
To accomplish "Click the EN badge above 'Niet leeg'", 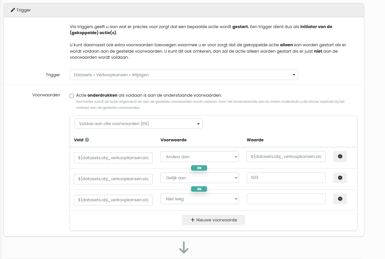I will [199, 189].
